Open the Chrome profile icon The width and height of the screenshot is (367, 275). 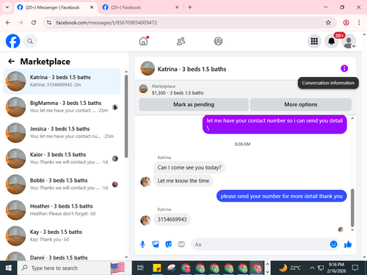(x=346, y=23)
